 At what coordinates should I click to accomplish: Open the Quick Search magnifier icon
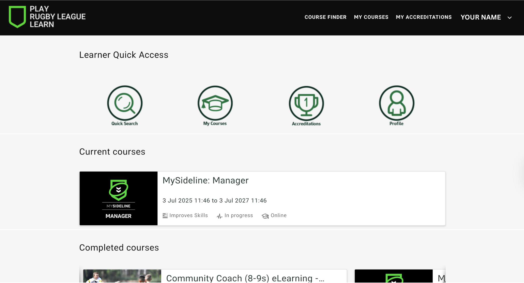coord(125,103)
